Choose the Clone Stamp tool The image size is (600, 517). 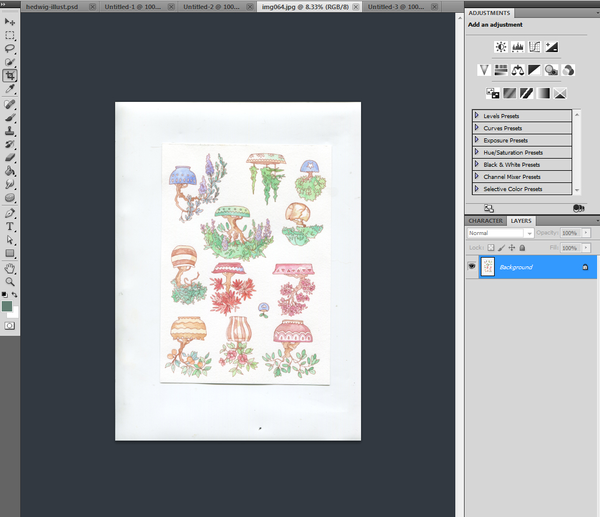pyautogui.click(x=9, y=131)
